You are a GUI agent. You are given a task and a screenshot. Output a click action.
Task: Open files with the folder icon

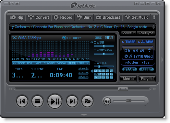pyautogui.click(x=87, y=101)
